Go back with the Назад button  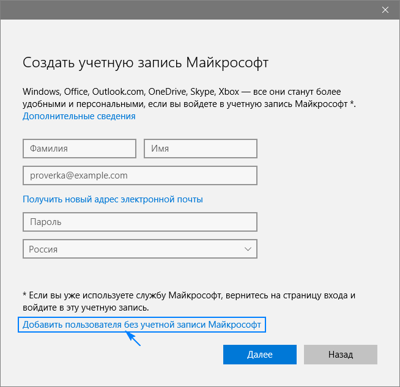[340, 355]
